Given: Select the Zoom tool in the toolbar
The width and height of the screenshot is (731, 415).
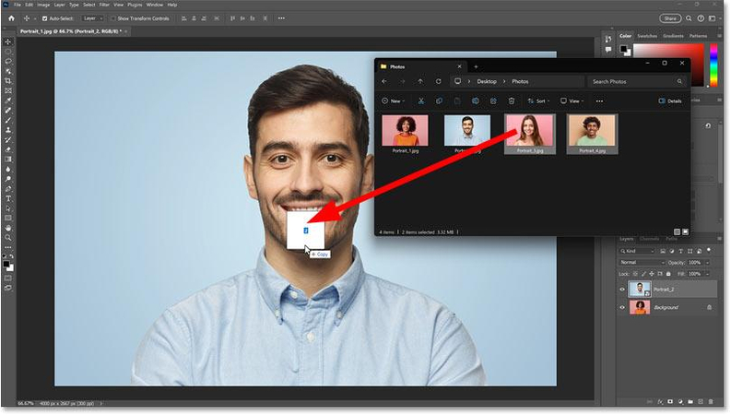Looking at the screenshot, I should (8, 237).
